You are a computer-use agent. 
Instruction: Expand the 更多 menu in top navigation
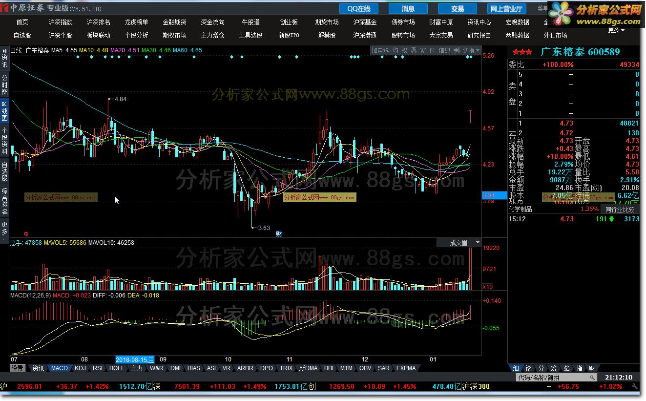[x=617, y=30]
